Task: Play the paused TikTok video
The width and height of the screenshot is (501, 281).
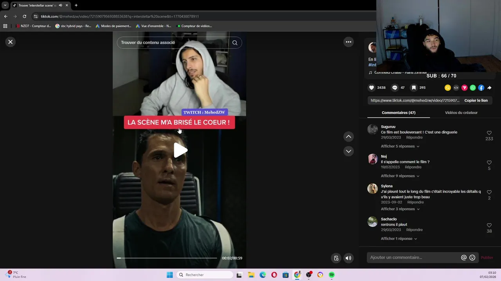Action: (180, 150)
